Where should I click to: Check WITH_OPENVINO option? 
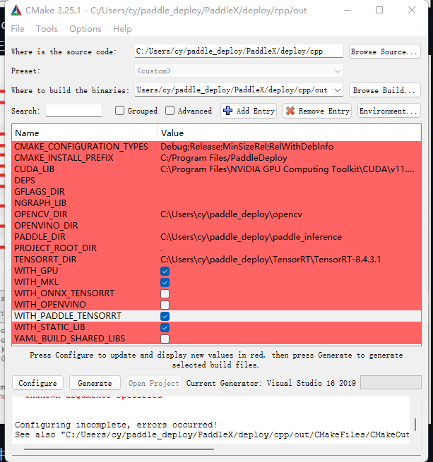click(x=165, y=305)
